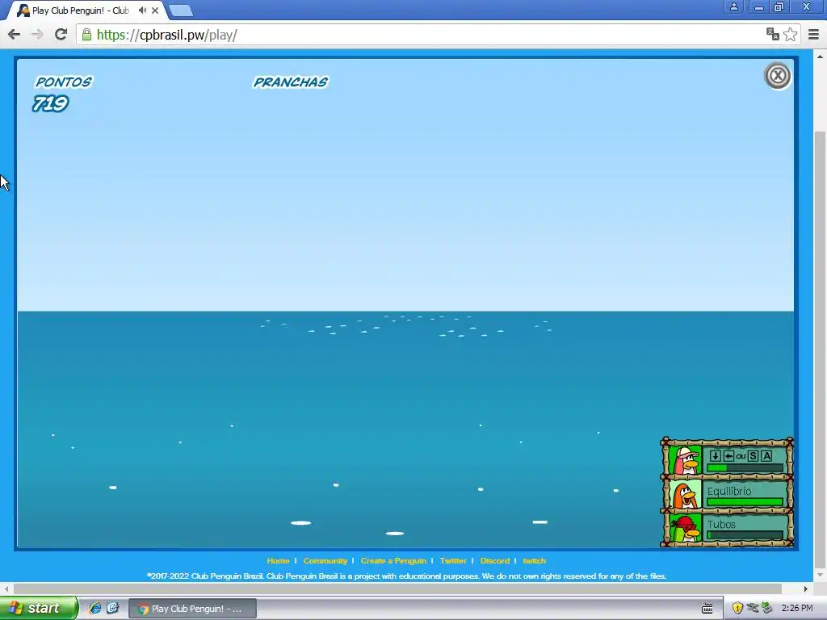Click the green penguin with red bandana
Screen dimensions: 827x620
click(686, 528)
